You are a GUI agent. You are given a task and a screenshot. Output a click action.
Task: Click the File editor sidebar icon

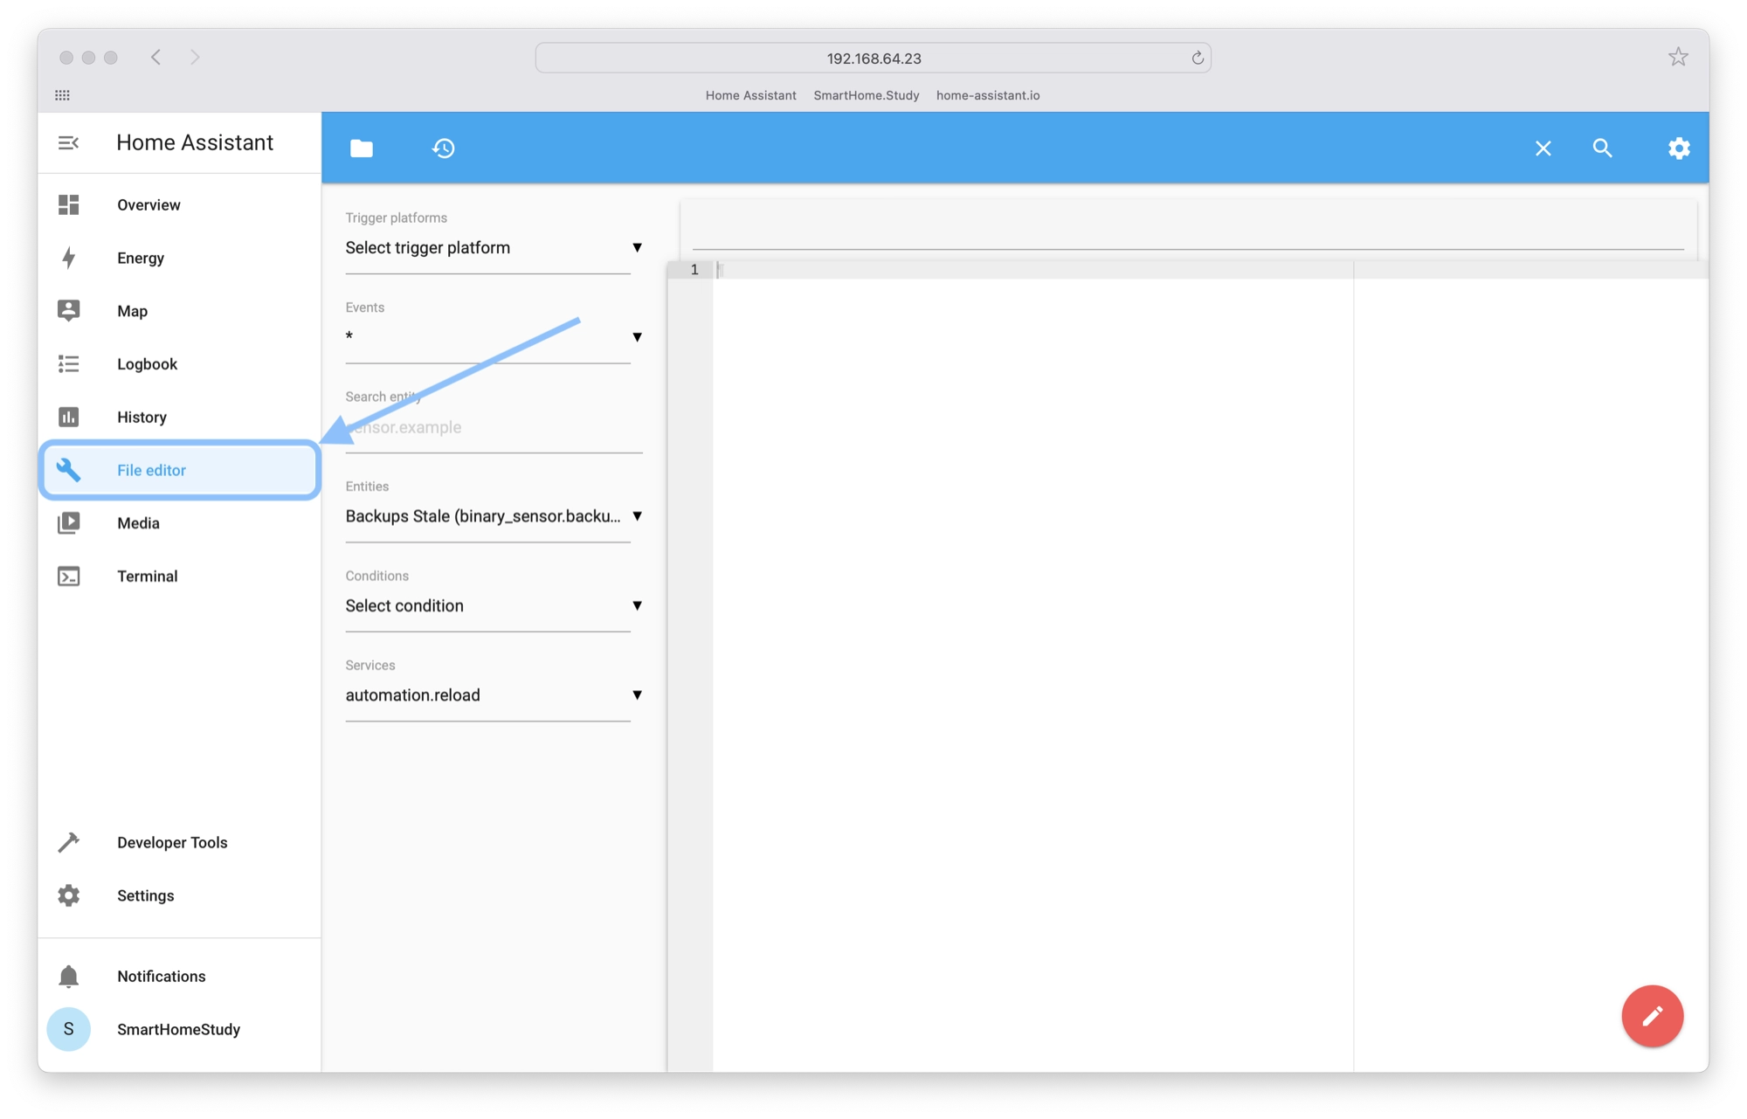tap(67, 470)
